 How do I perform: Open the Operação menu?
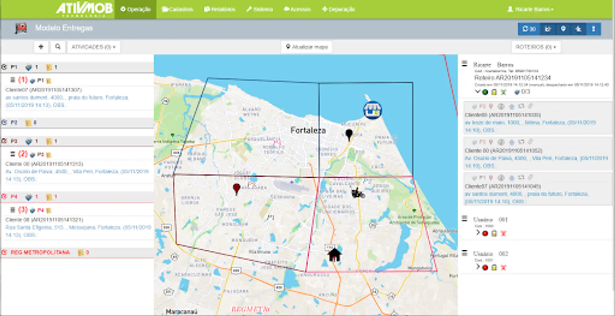tap(135, 9)
